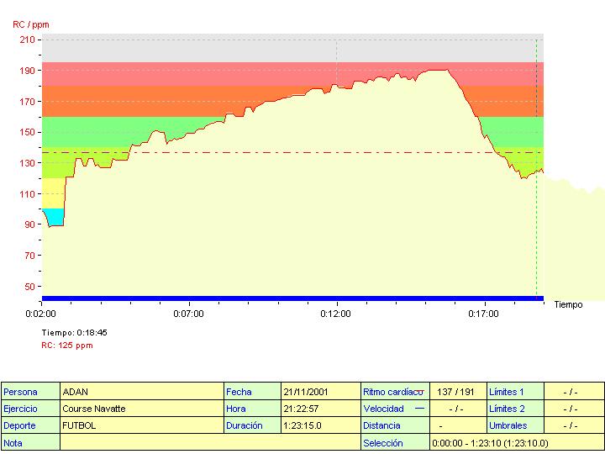Image resolution: width=605 pixels, height=454 pixels.
Task: Click the Distancia label cell
Action: coord(396,425)
